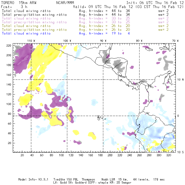Click the "110 W" longitude label

(x=31, y=41)
